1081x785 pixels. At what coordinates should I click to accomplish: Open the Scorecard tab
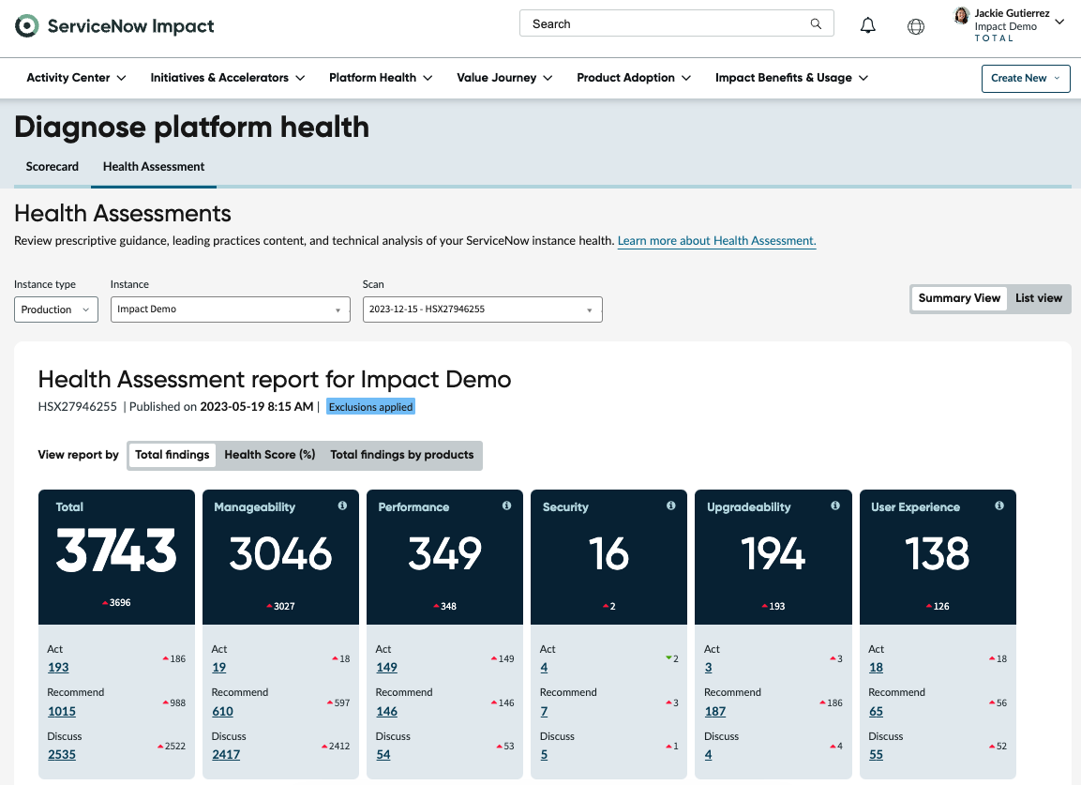pyautogui.click(x=53, y=166)
